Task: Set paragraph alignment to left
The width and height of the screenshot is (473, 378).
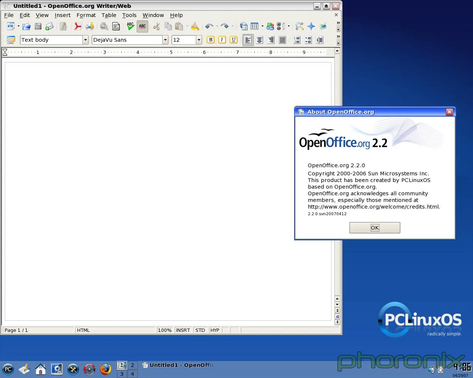Action: pos(248,40)
